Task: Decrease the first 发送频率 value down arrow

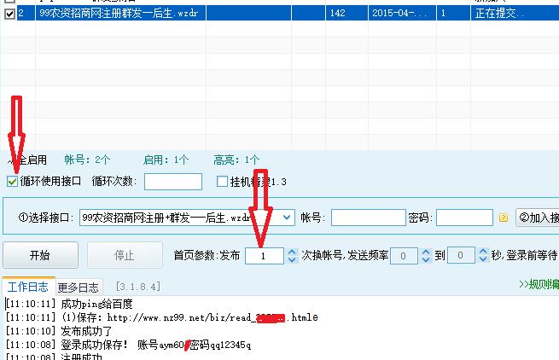Action: click(x=426, y=260)
